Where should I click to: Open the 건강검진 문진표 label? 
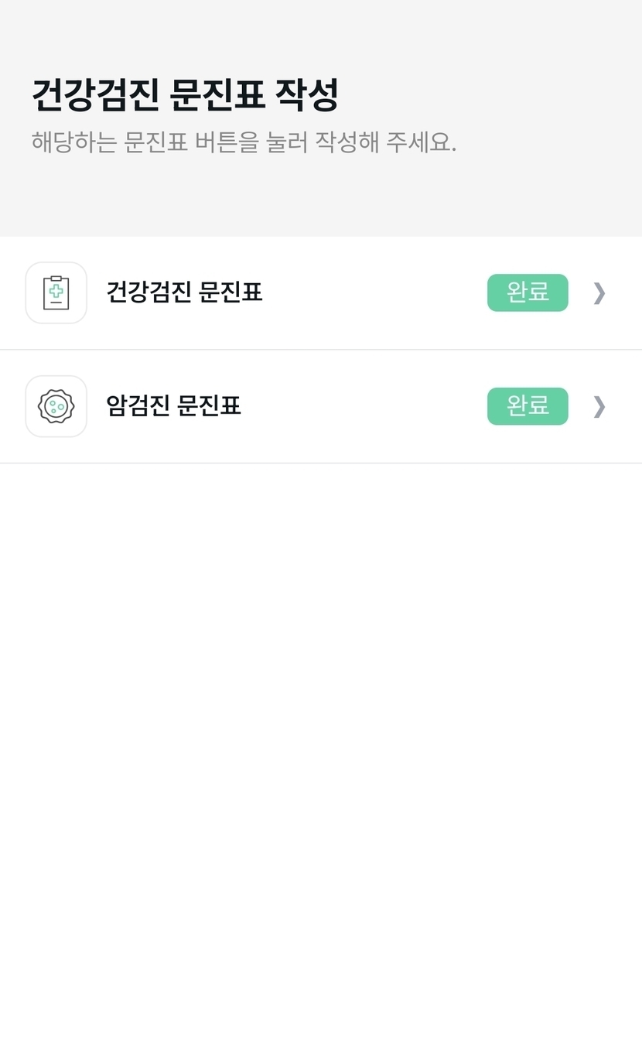tap(184, 292)
